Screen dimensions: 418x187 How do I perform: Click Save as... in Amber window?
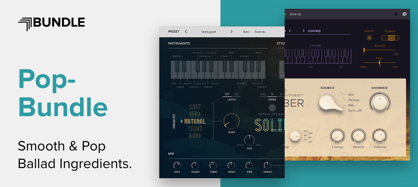(x=296, y=14)
